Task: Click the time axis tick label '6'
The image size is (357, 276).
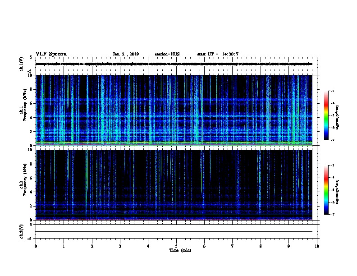Action: (205, 246)
